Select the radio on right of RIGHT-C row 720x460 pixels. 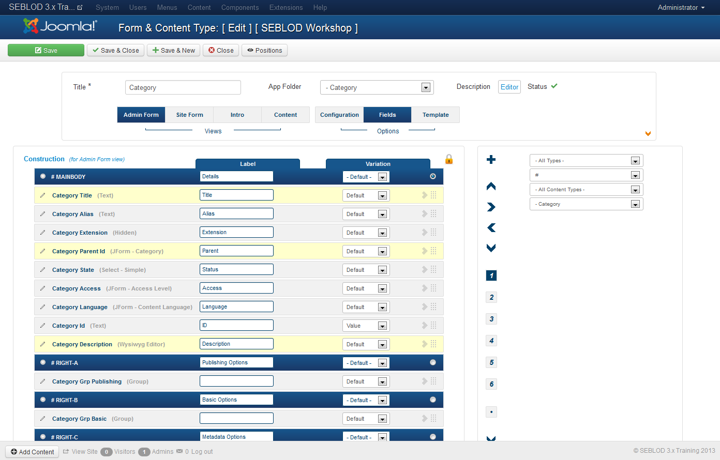pyautogui.click(x=433, y=437)
